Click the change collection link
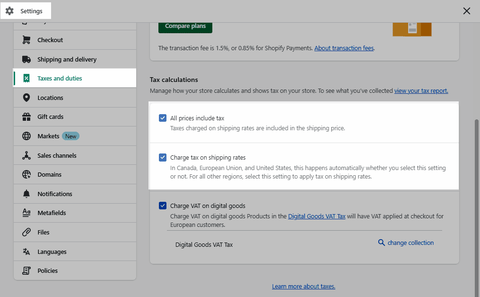This screenshot has width=480, height=297. (410, 243)
